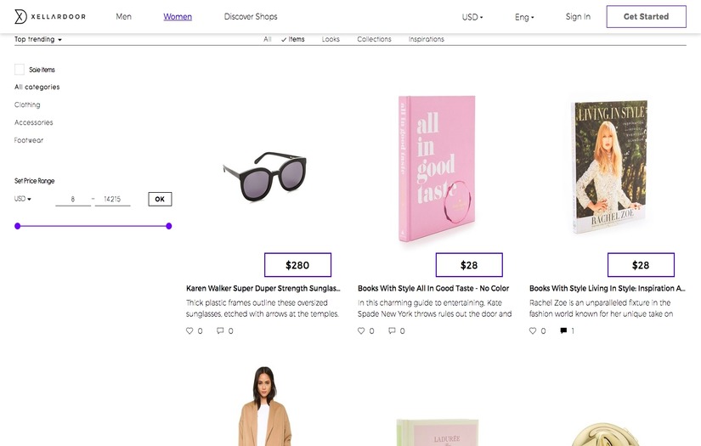
Task: Enable the Sale Items checkbox
Action: click(20, 70)
